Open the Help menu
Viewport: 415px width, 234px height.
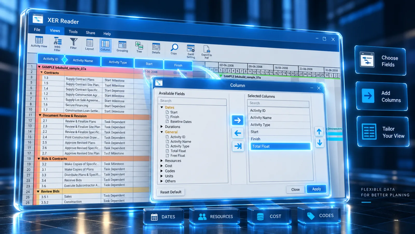click(x=107, y=34)
